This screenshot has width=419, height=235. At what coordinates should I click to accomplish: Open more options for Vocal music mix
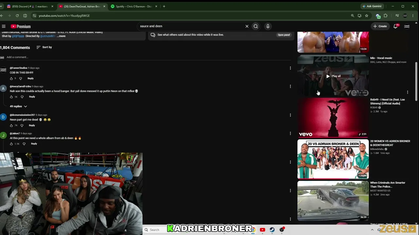[408, 92]
